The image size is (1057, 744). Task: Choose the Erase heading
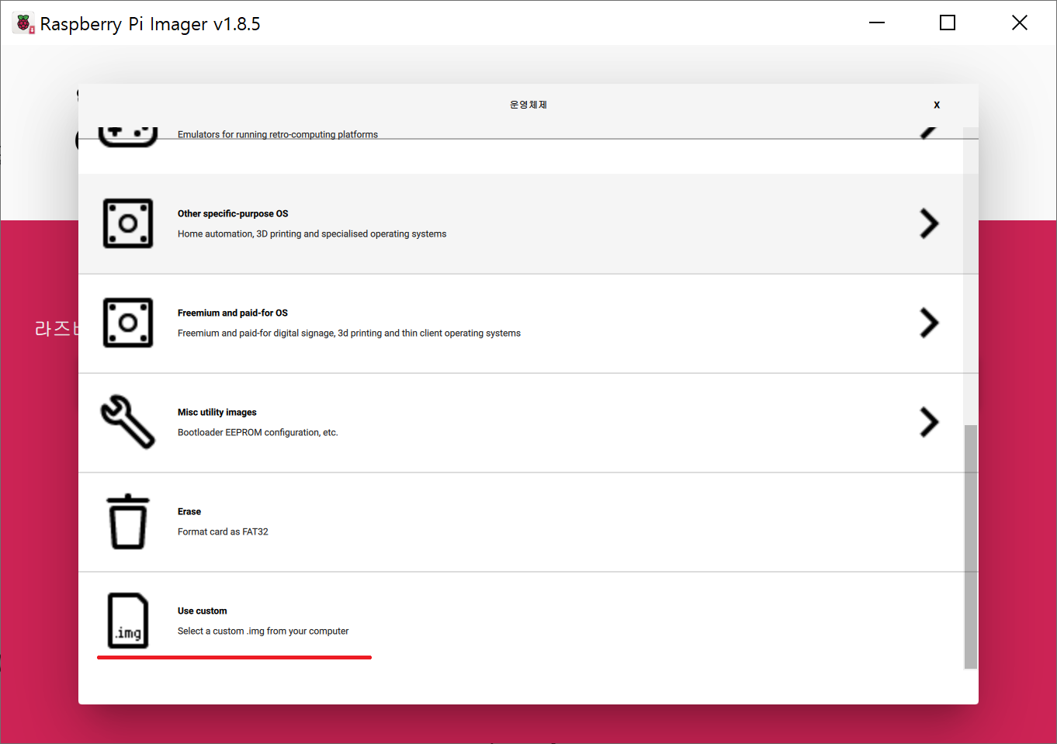pos(189,511)
